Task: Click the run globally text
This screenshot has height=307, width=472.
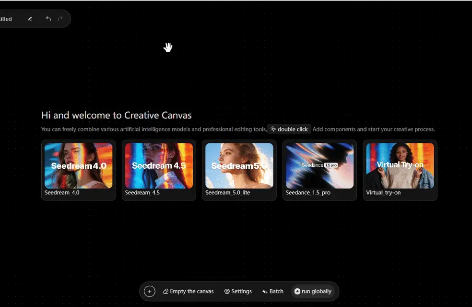Action: pyautogui.click(x=317, y=291)
